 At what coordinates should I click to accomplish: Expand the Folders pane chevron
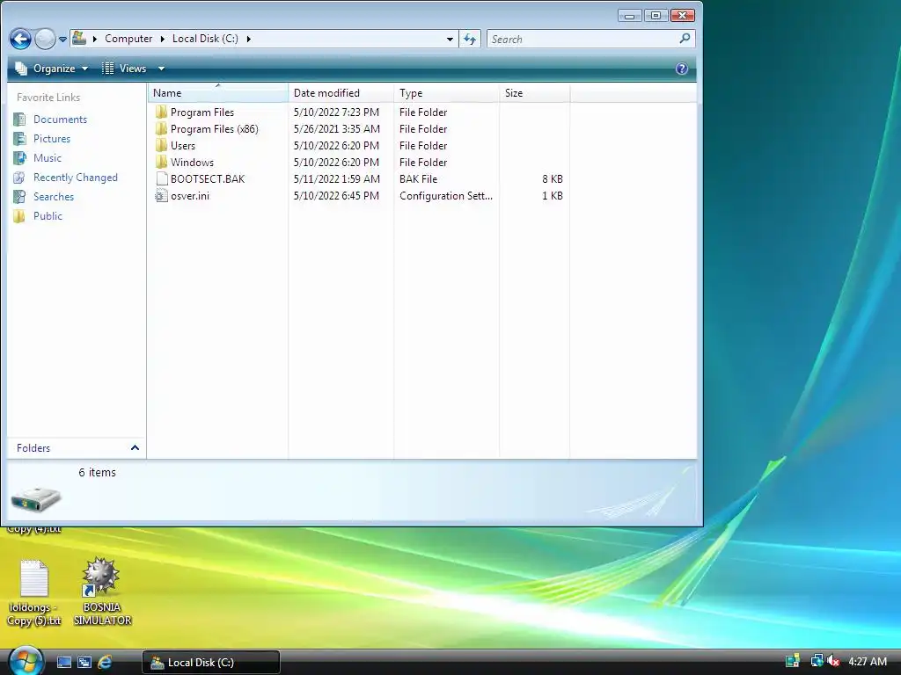point(135,447)
